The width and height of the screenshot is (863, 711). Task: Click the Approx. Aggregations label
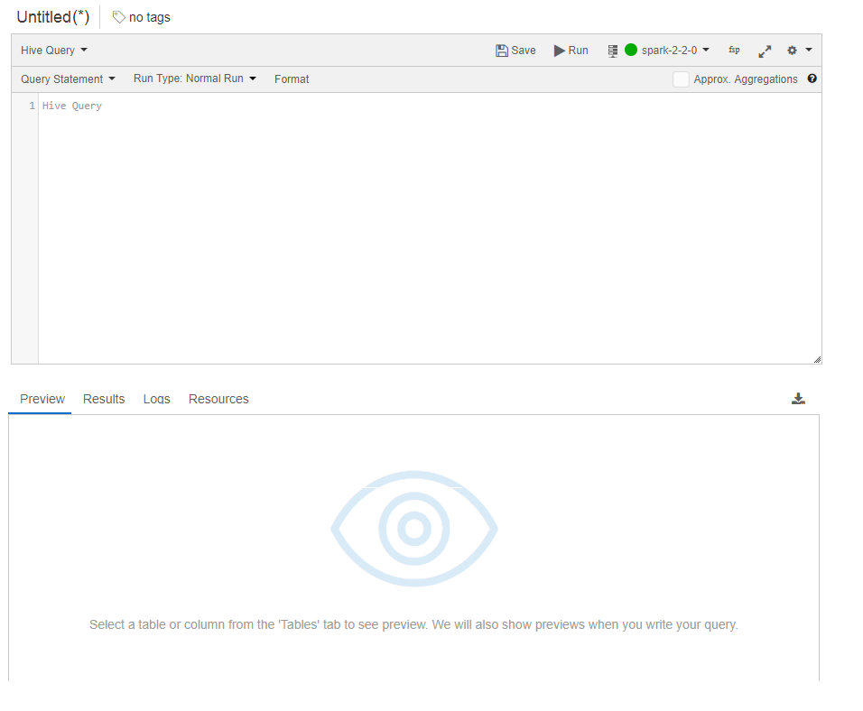pyautogui.click(x=746, y=79)
